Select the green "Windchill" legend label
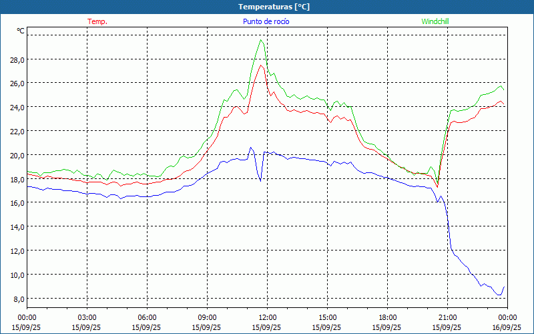This screenshot has width=534, height=334. point(435,21)
